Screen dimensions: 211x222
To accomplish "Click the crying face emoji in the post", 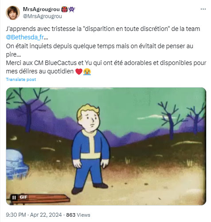I will [87, 72].
